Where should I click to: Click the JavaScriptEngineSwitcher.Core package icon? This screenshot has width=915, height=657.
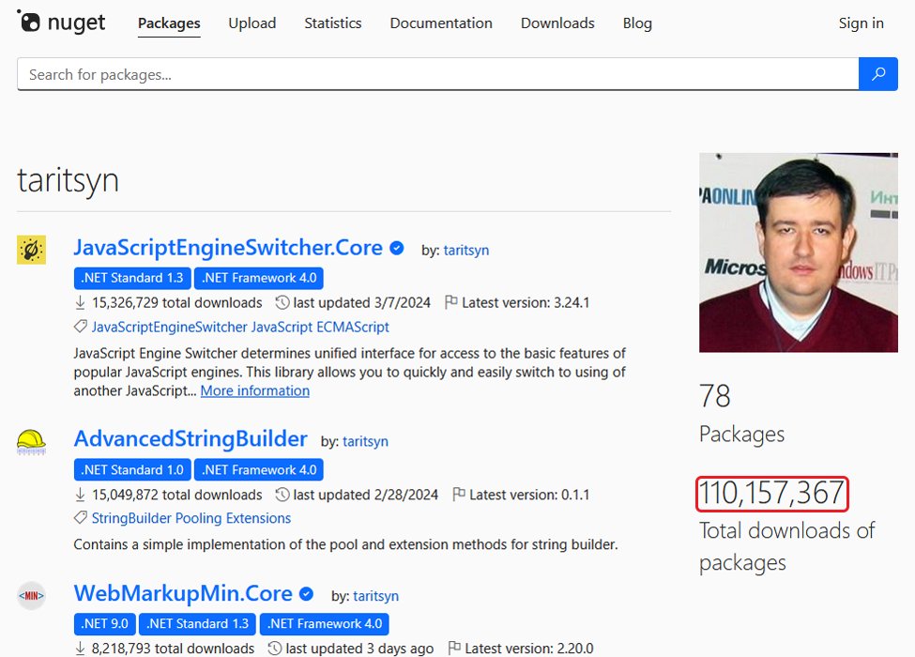click(31, 252)
